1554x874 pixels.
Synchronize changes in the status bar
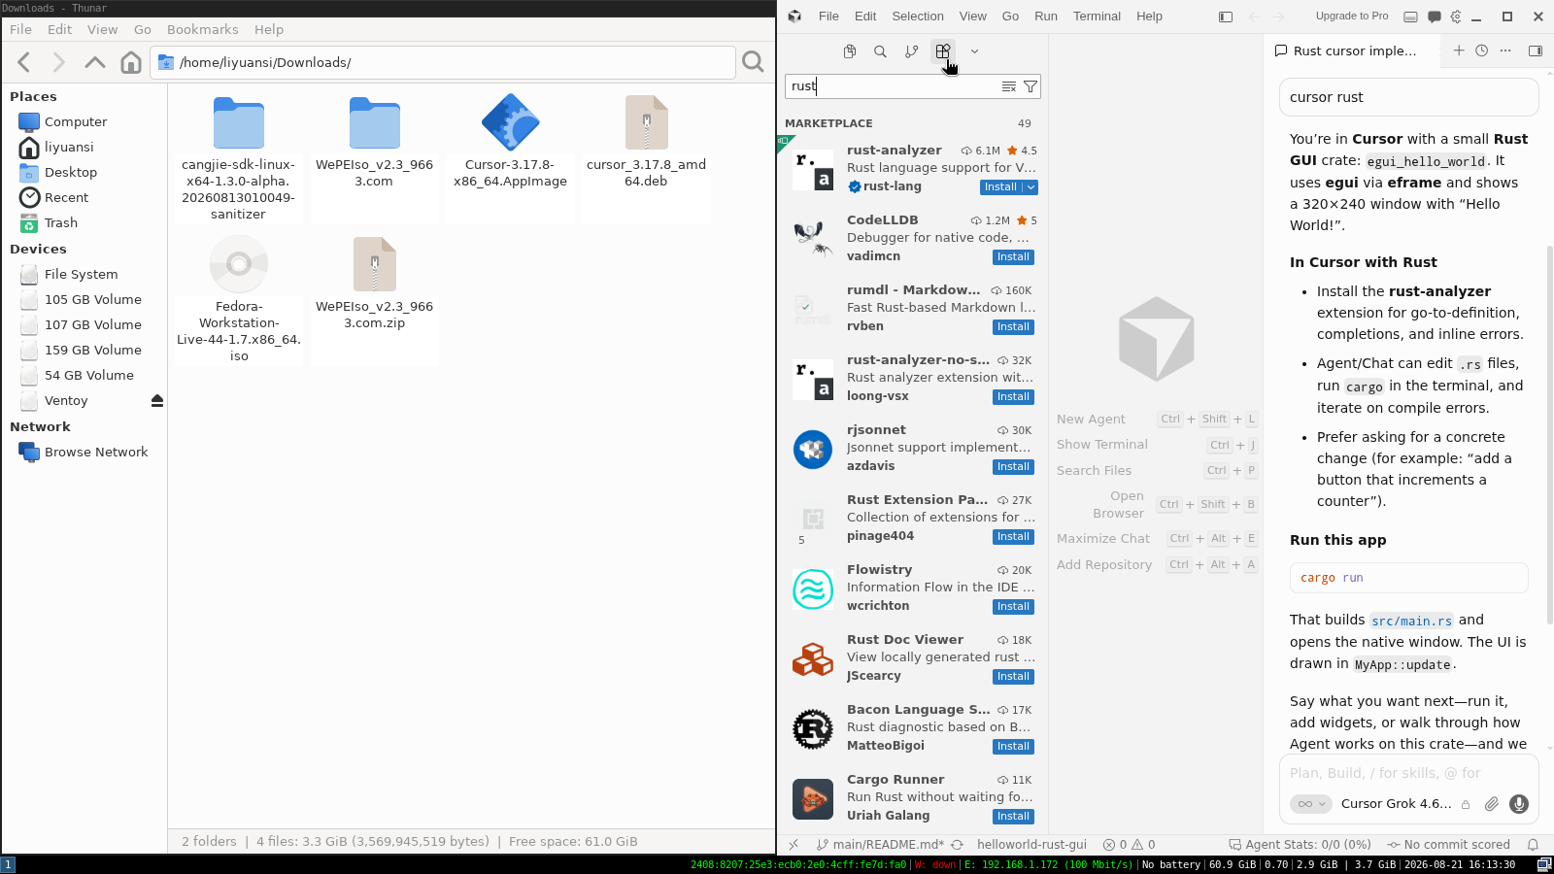[958, 845]
